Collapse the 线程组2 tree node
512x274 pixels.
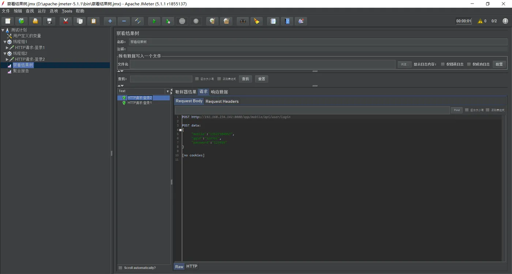coord(5,53)
